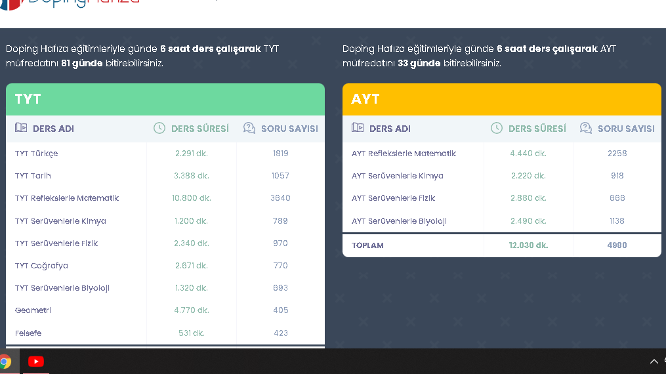Image resolution: width=666 pixels, height=374 pixels.
Task: Click the TYT Türkçe row name
Action: 37,154
